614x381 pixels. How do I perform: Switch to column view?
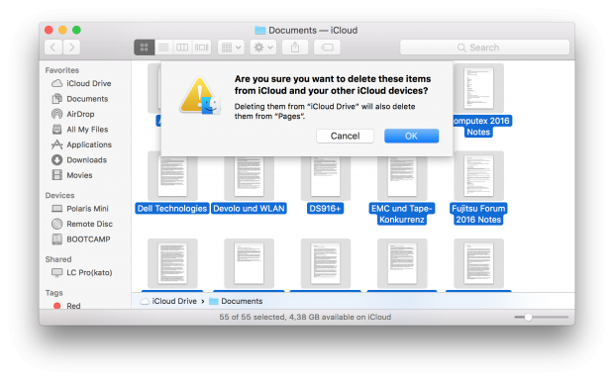pyautogui.click(x=182, y=48)
